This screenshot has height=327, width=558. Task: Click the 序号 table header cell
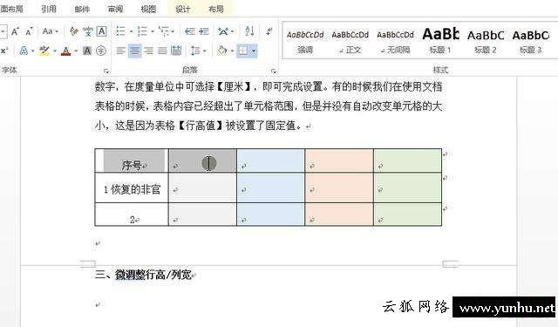click(132, 160)
